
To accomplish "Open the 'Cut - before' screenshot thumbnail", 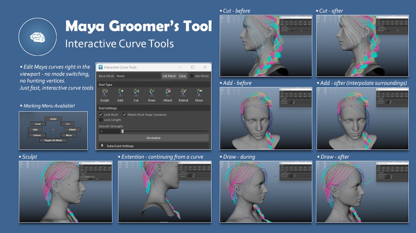I will coord(266,46).
